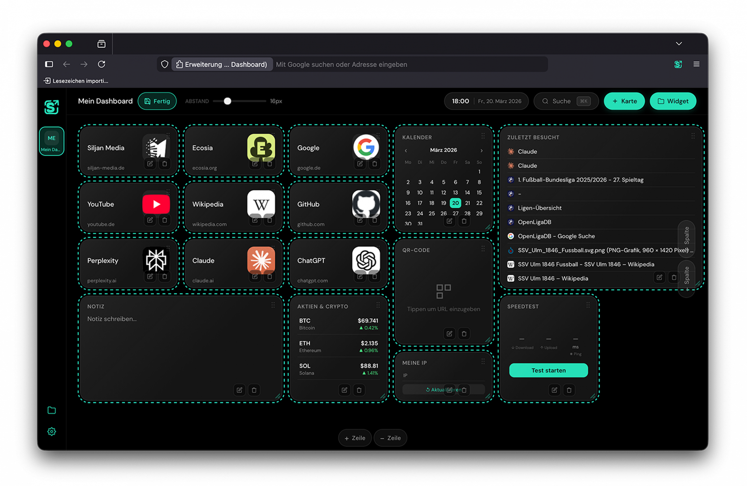Open the browser hamburger menu
Screen dimensions: 747x486
697,64
